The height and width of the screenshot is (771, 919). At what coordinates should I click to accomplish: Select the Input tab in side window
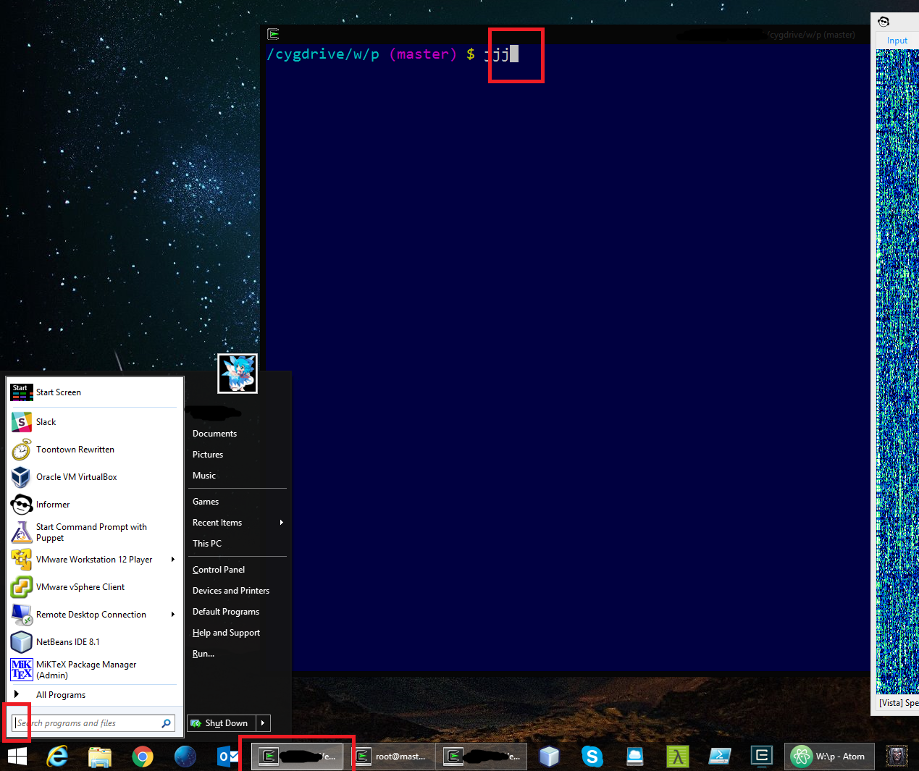pyautogui.click(x=897, y=41)
